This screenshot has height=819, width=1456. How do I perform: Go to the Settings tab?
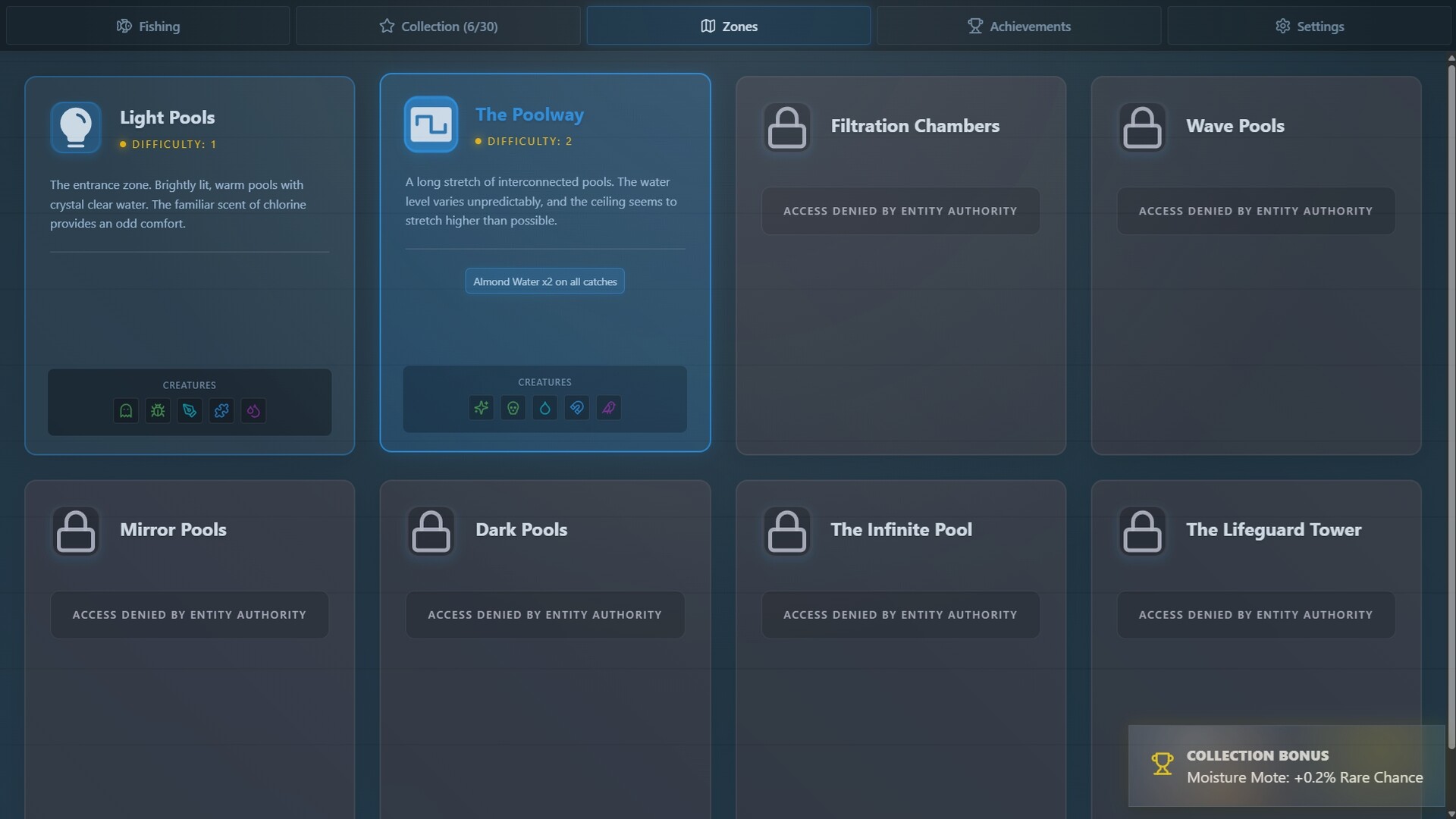point(1309,26)
